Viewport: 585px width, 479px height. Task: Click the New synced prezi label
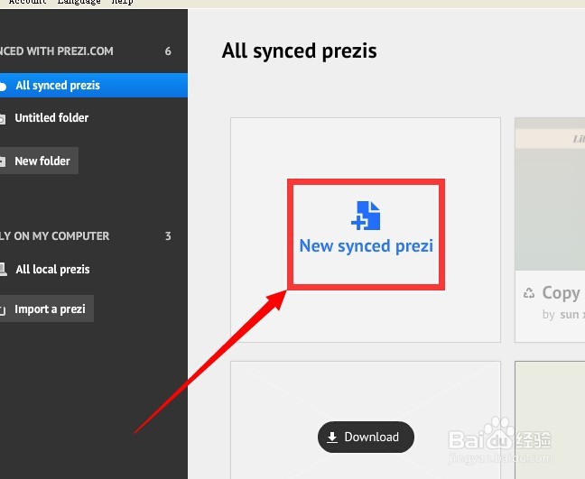tap(366, 246)
